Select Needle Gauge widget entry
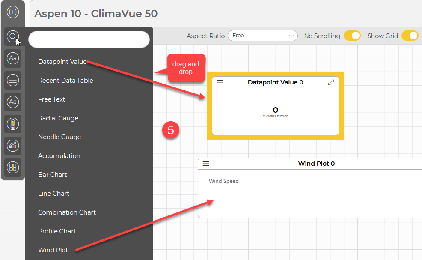Viewport: 422px width, 260px height. tap(59, 137)
